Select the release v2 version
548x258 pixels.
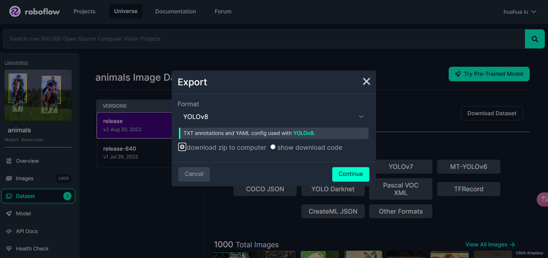pyautogui.click(x=134, y=125)
